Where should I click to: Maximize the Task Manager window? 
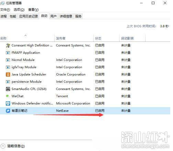coord(153,3)
